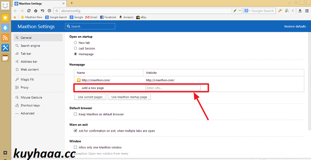
Task: Go to the home page icon
Action: [x=36, y=11]
